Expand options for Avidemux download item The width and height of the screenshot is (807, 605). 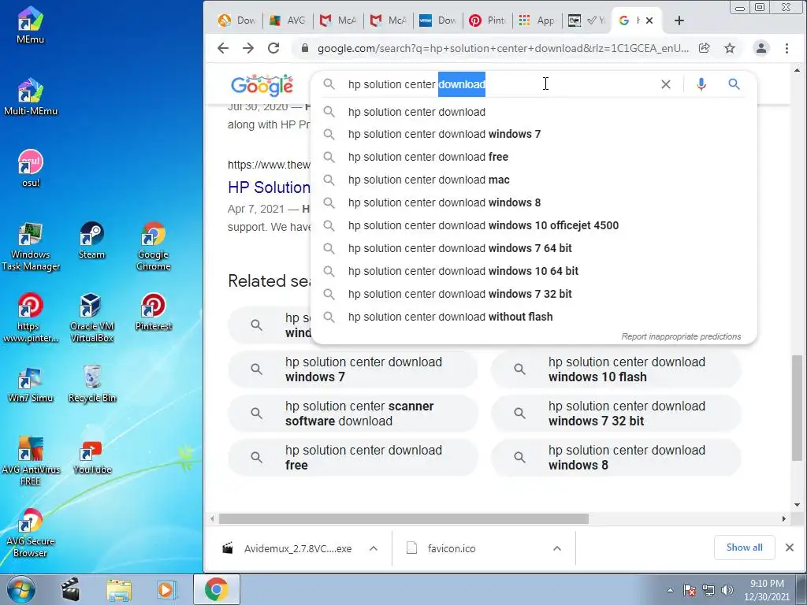(x=373, y=548)
